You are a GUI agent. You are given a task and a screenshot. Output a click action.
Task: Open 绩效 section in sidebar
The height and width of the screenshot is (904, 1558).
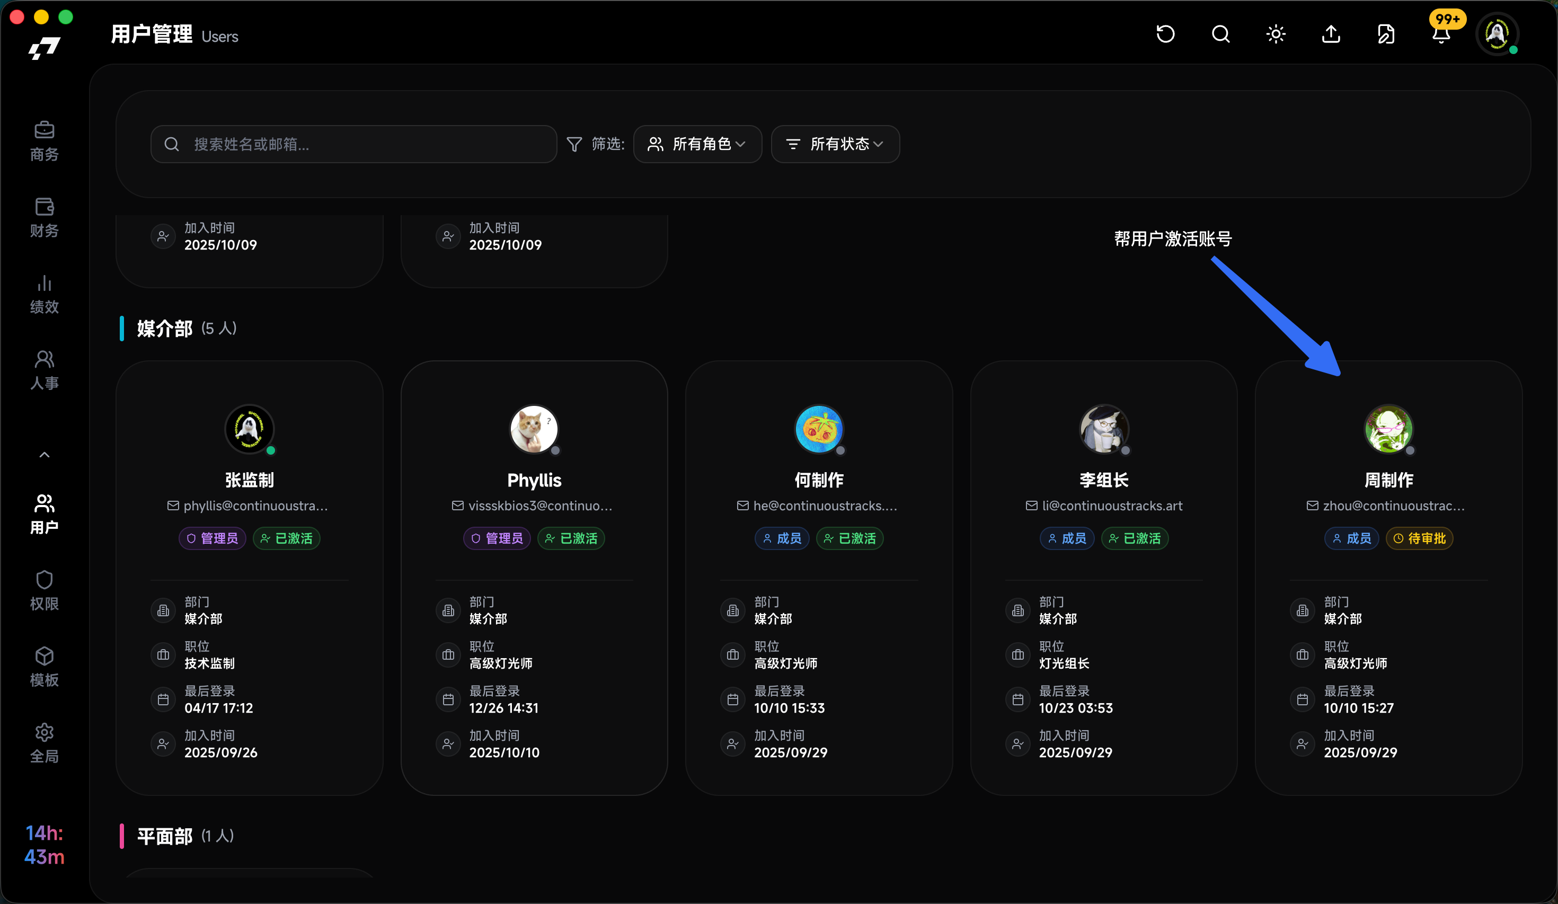[x=45, y=294]
